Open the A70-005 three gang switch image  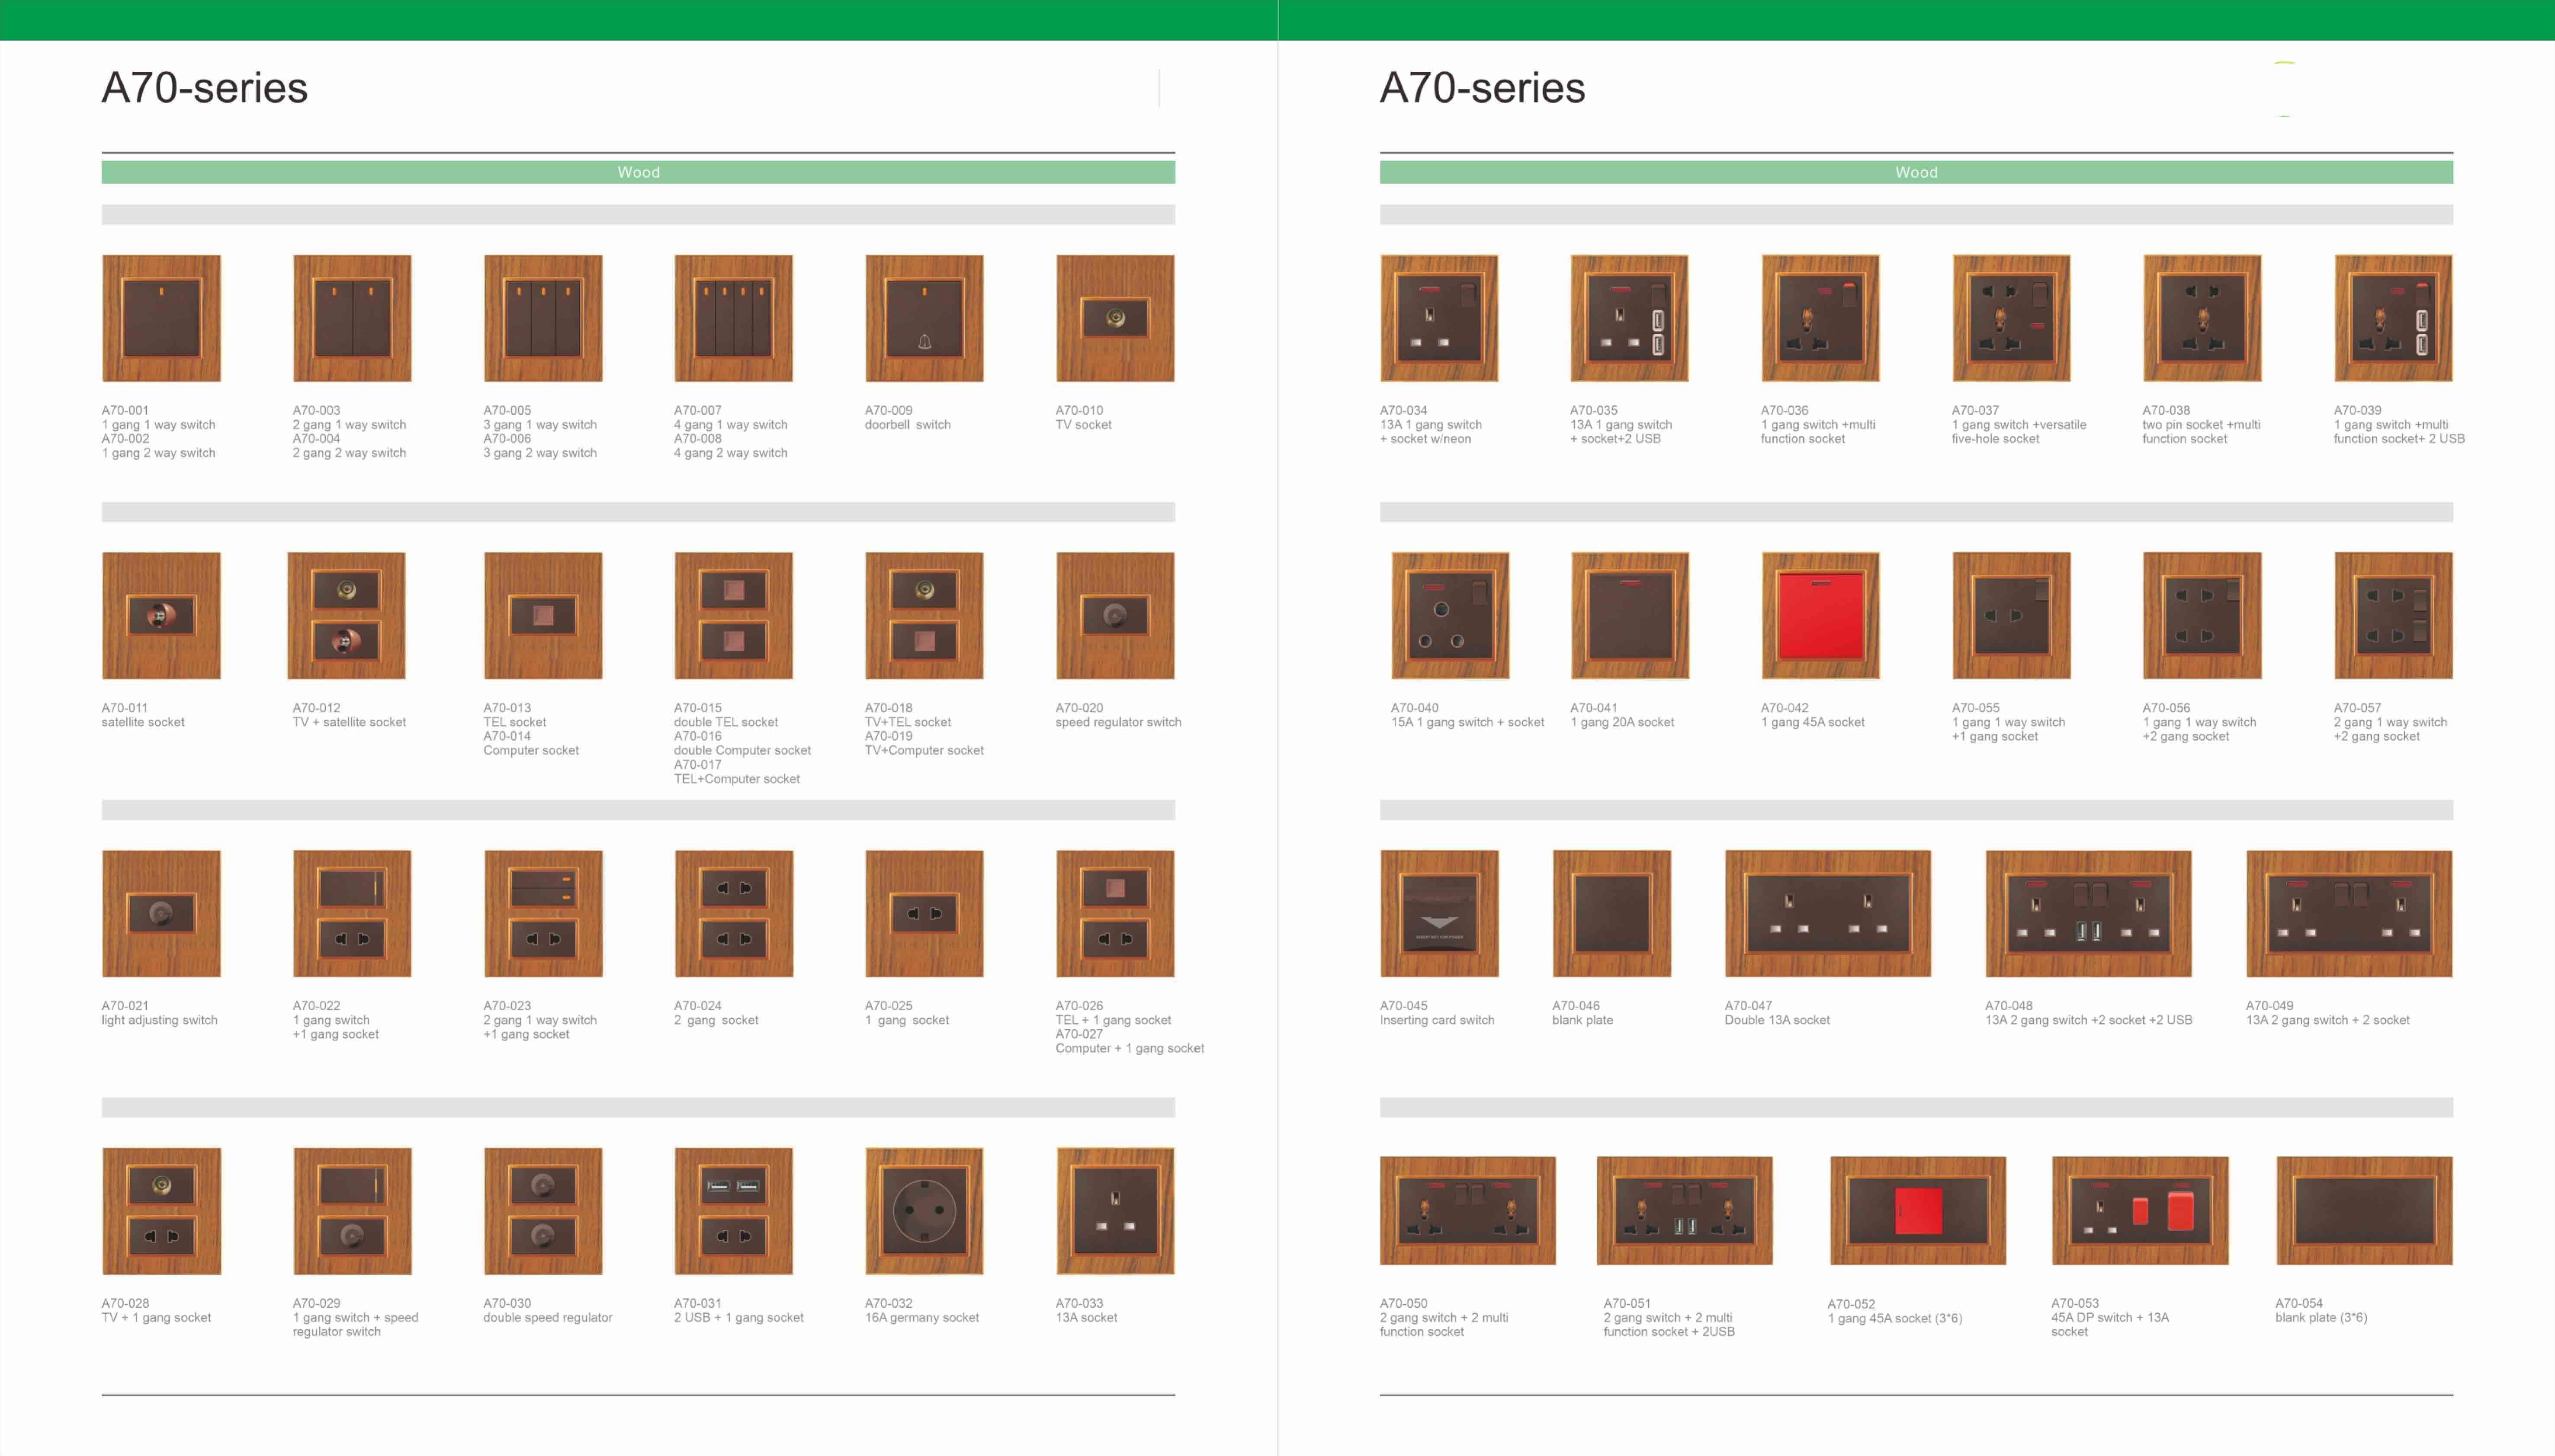click(x=543, y=318)
